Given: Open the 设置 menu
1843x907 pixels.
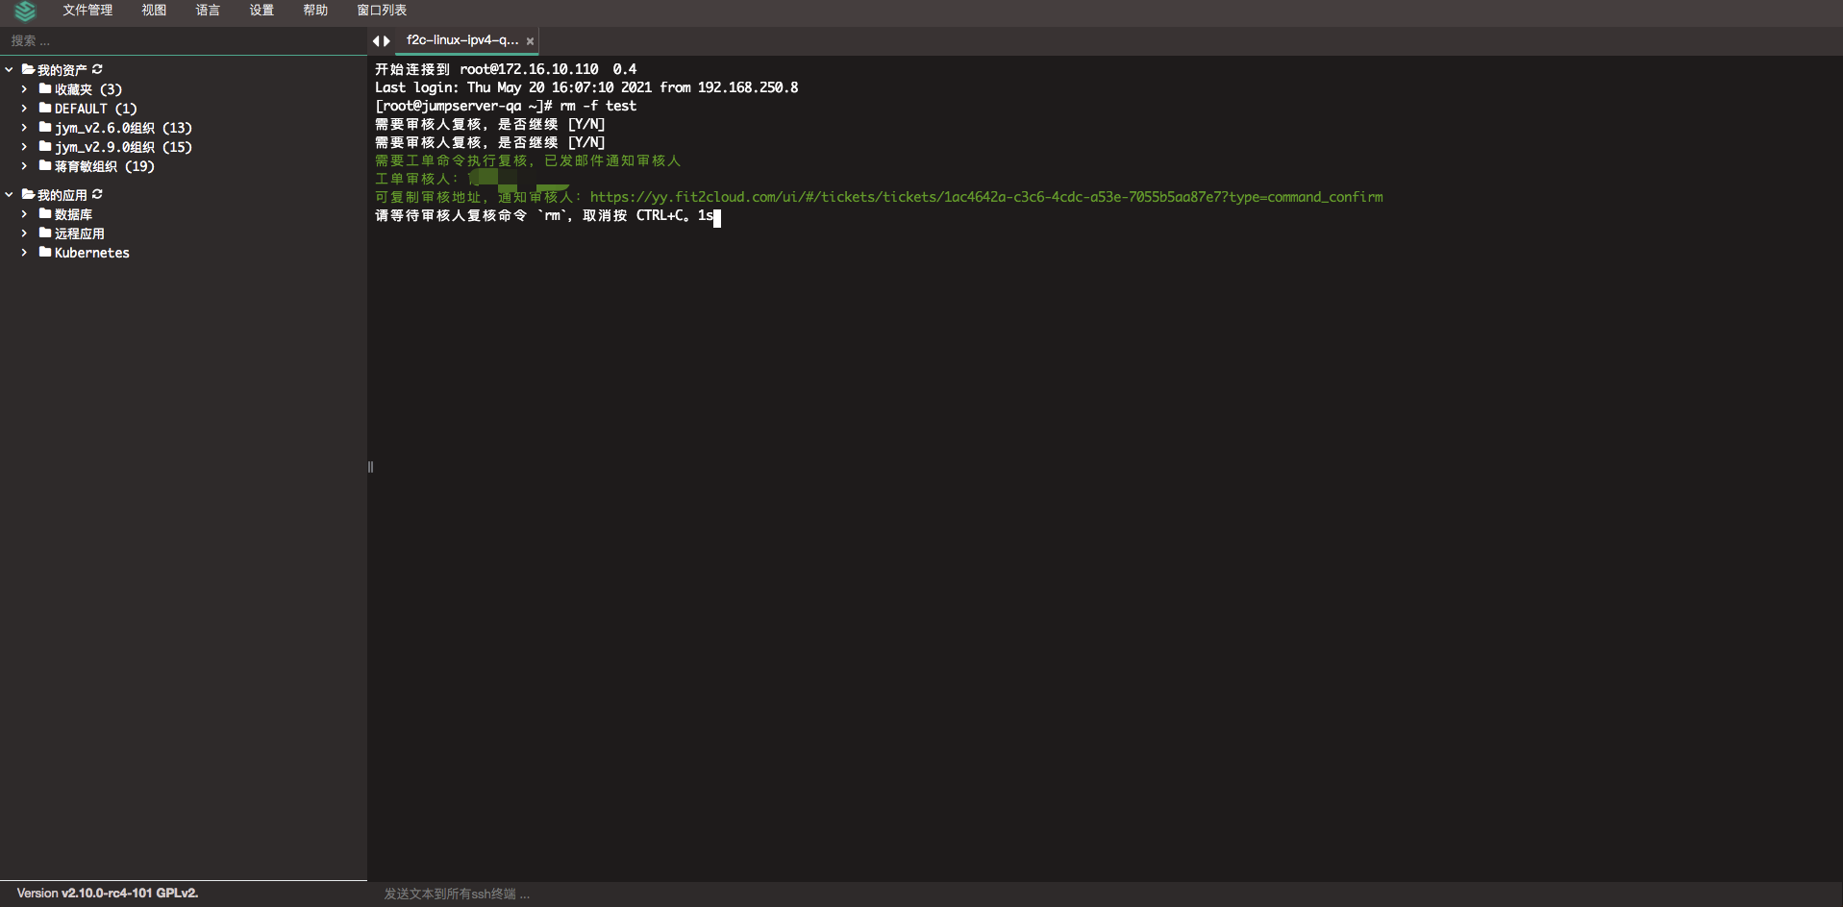Looking at the screenshot, I should (262, 11).
